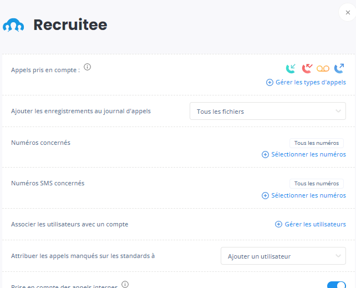This screenshot has width=356, height=288.
Task: Click label Numéros SMS concernés
Action: pyautogui.click(x=48, y=183)
